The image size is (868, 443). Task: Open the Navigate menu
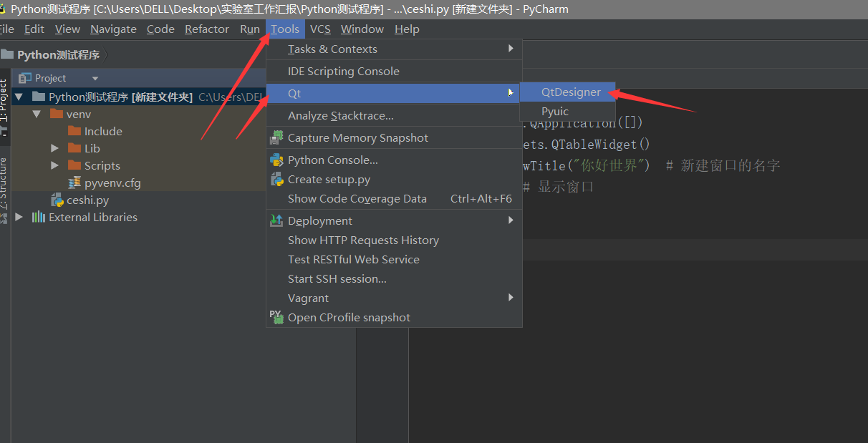pyautogui.click(x=113, y=29)
